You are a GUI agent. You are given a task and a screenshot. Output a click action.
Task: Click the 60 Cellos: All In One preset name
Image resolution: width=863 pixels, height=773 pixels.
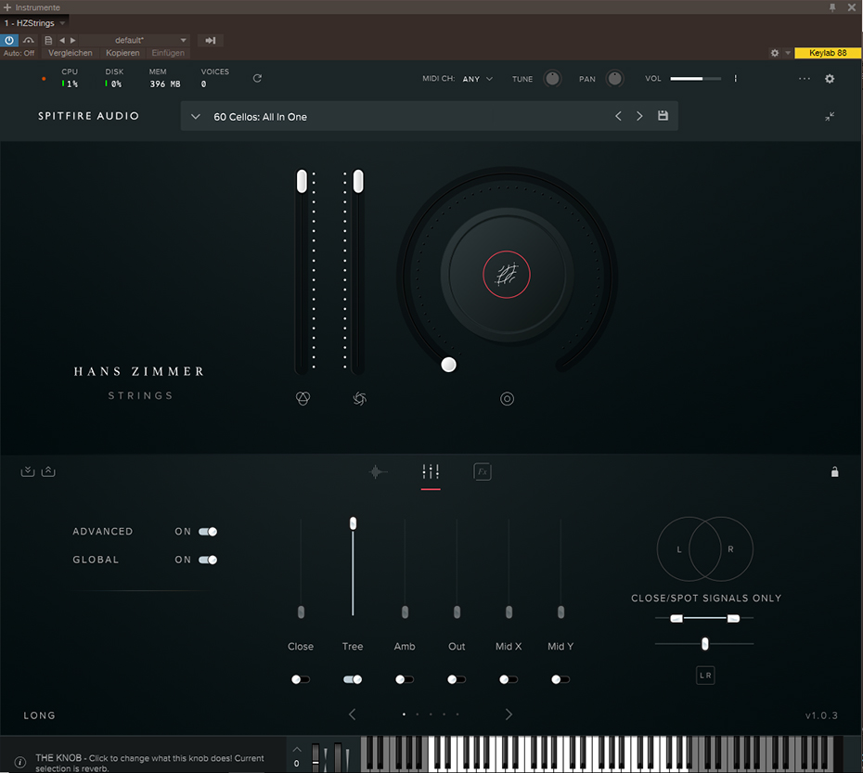pyautogui.click(x=261, y=117)
